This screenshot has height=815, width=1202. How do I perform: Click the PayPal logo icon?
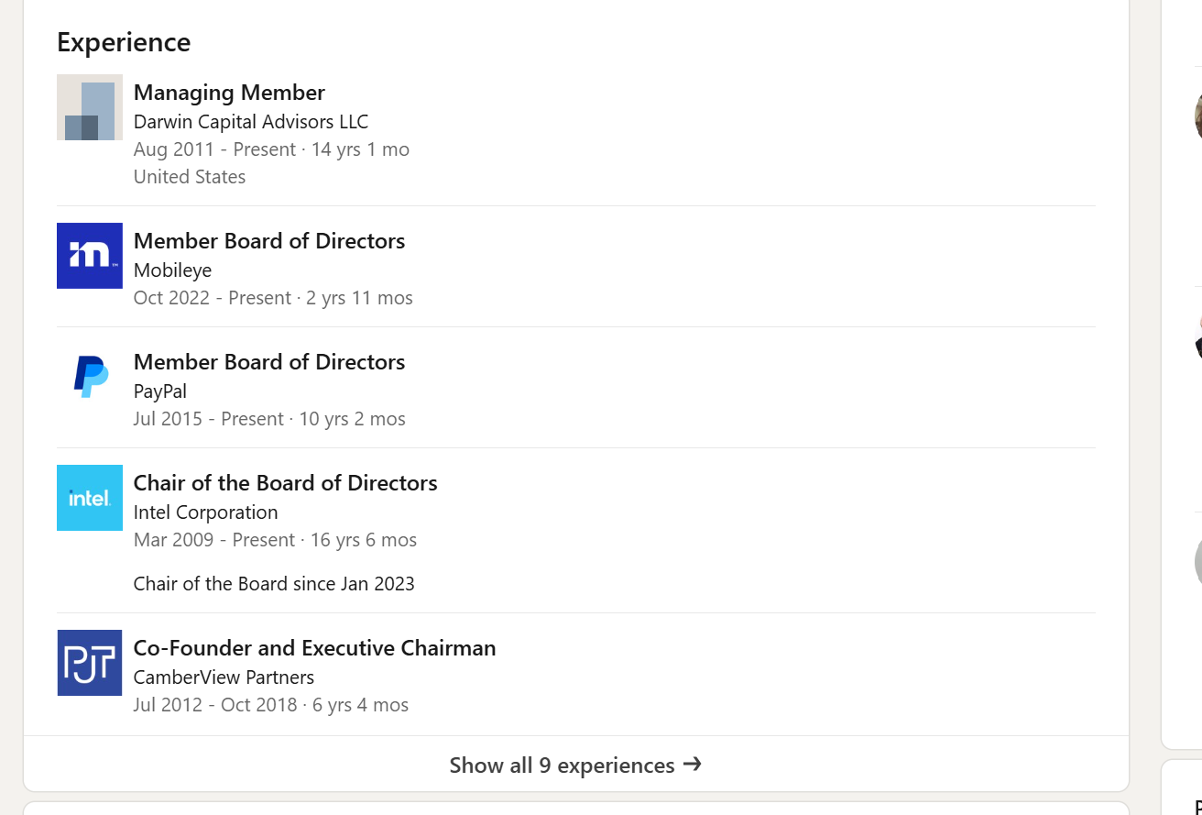[x=90, y=377]
